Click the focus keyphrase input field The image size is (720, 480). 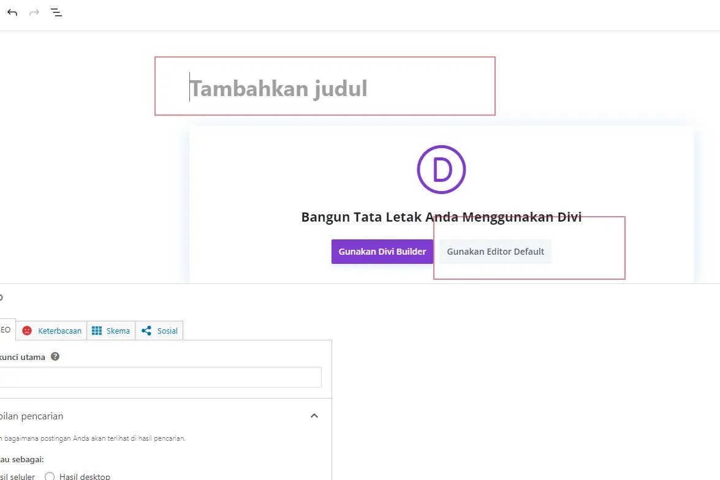[x=161, y=377]
